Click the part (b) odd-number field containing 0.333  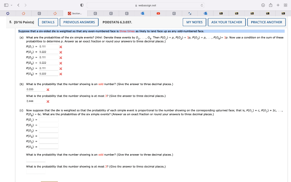(36, 89)
